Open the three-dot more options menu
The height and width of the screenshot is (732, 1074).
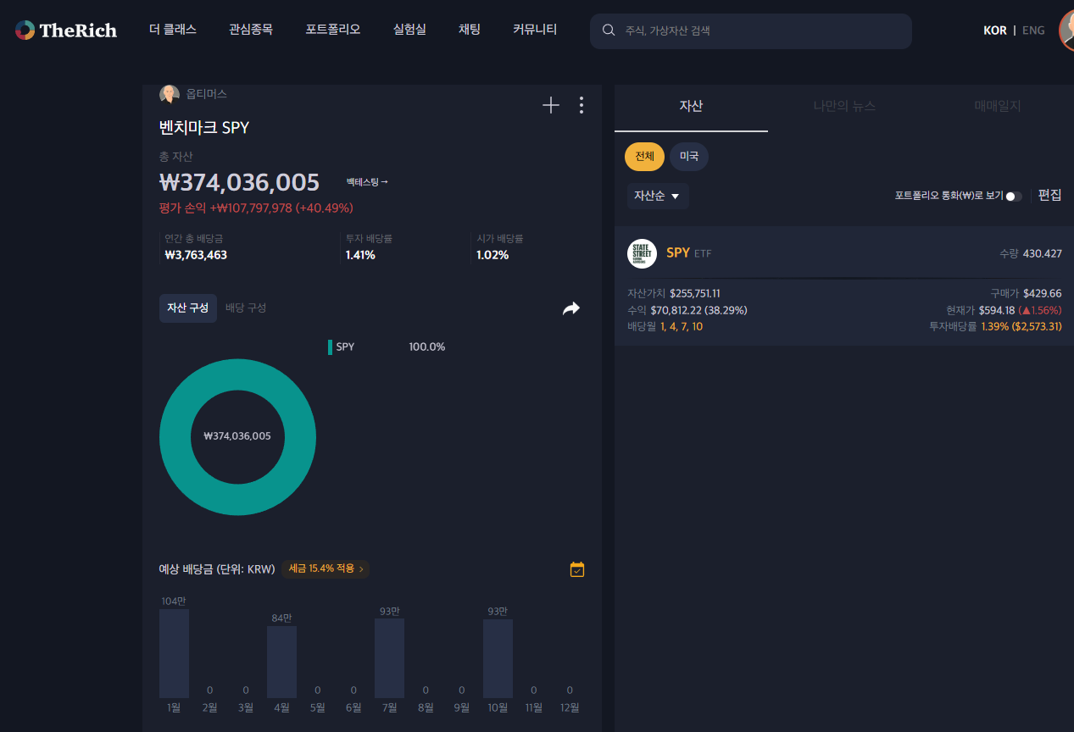tap(581, 105)
